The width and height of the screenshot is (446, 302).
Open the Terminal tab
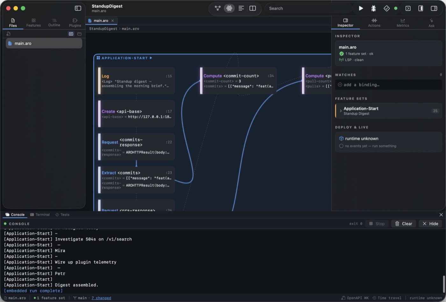[40, 214]
